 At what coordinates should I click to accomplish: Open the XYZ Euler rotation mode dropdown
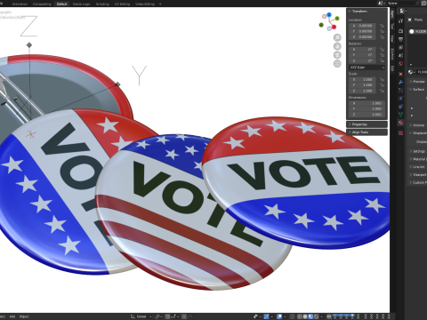[x=367, y=68]
